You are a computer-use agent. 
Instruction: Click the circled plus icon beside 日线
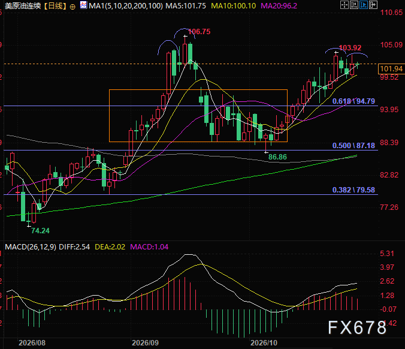[x=72, y=7]
